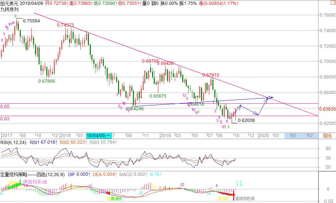This screenshot has height=203, width=336.
Task: Click the highlighted 18/04/09 date cursor
Action: (x=99, y=136)
